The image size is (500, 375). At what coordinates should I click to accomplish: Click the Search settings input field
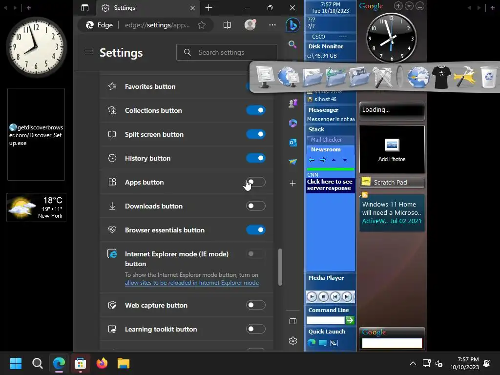[x=227, y=52]
